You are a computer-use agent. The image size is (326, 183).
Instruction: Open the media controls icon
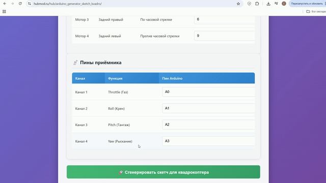click(276, 4)
